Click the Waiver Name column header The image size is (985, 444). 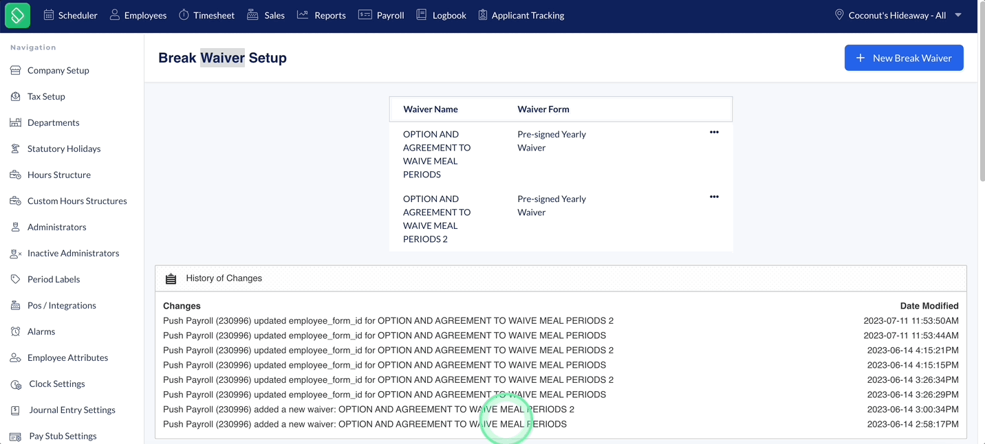pyautogui.click(x=431, y=109)
